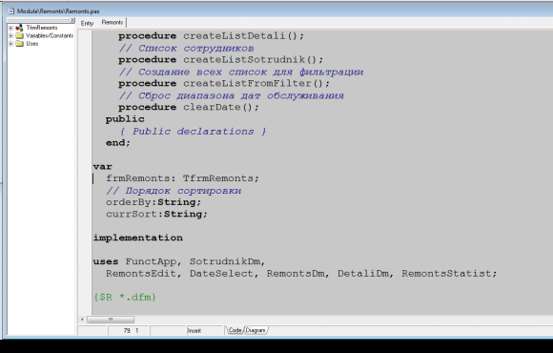Expand the TfrmRemonts tree node
The image size is (553, 353).
tap(10, 28)
